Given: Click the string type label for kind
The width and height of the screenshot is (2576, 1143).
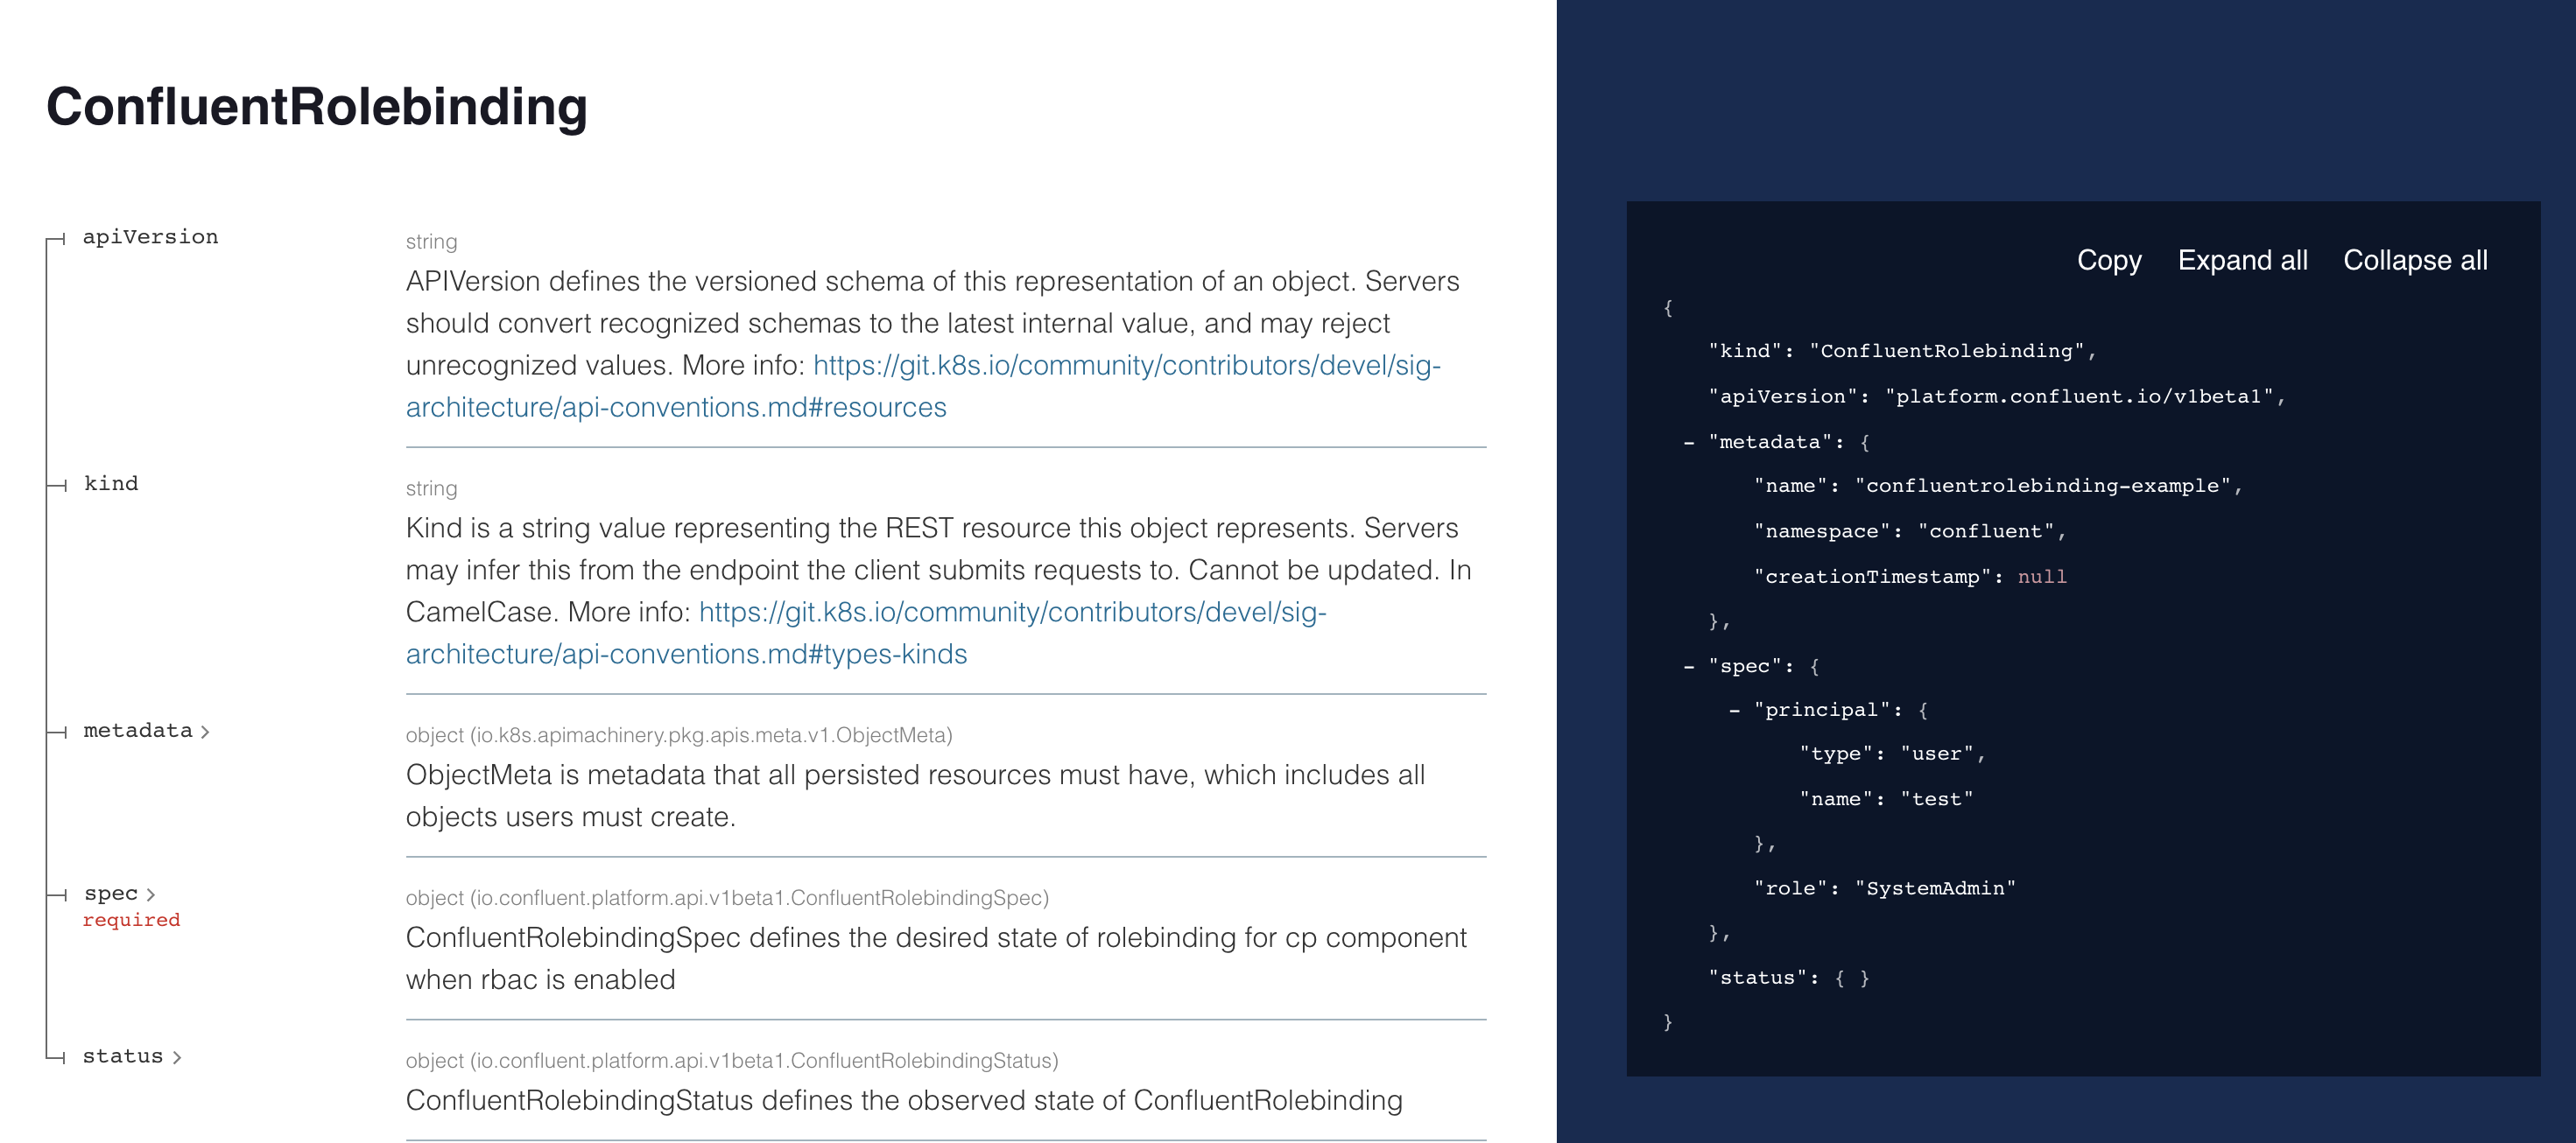Looking at the screenshot, I should pos(431,489).
